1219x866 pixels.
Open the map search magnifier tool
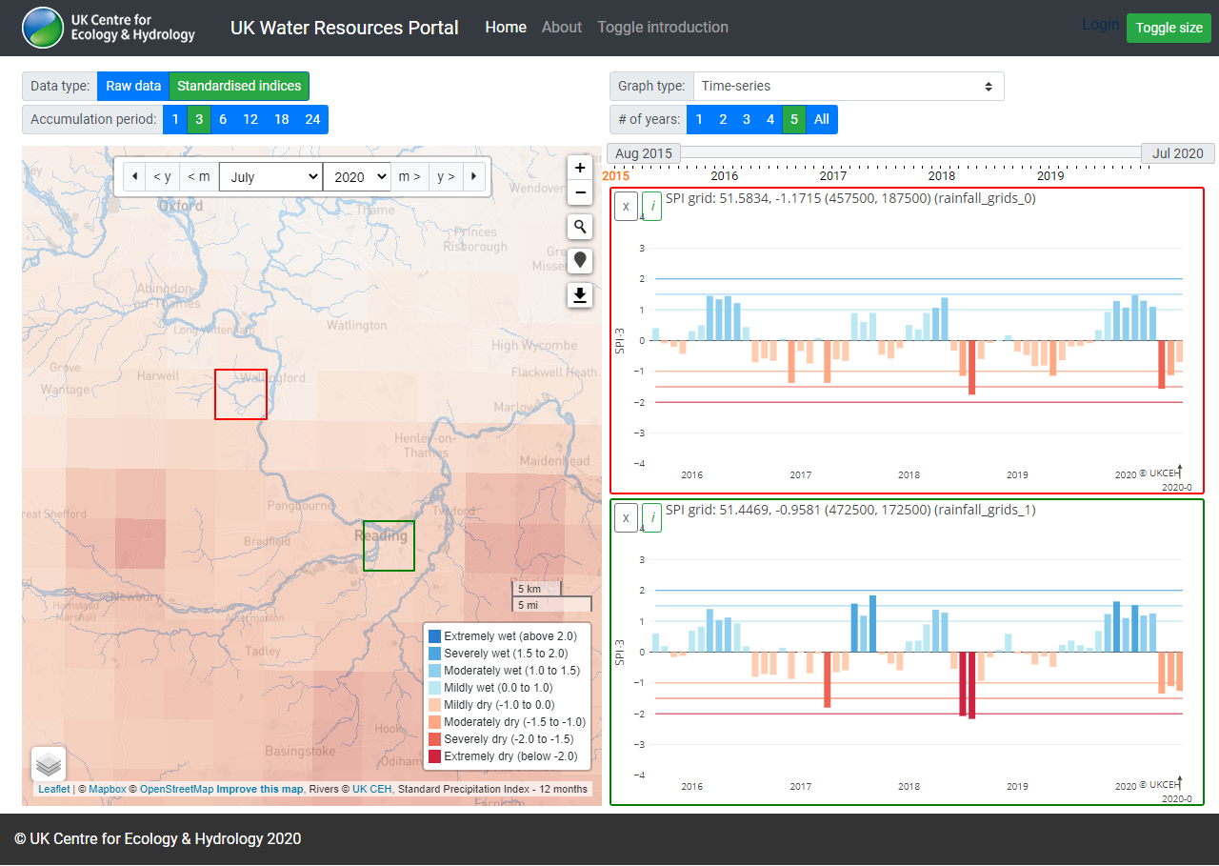point(580,227)
